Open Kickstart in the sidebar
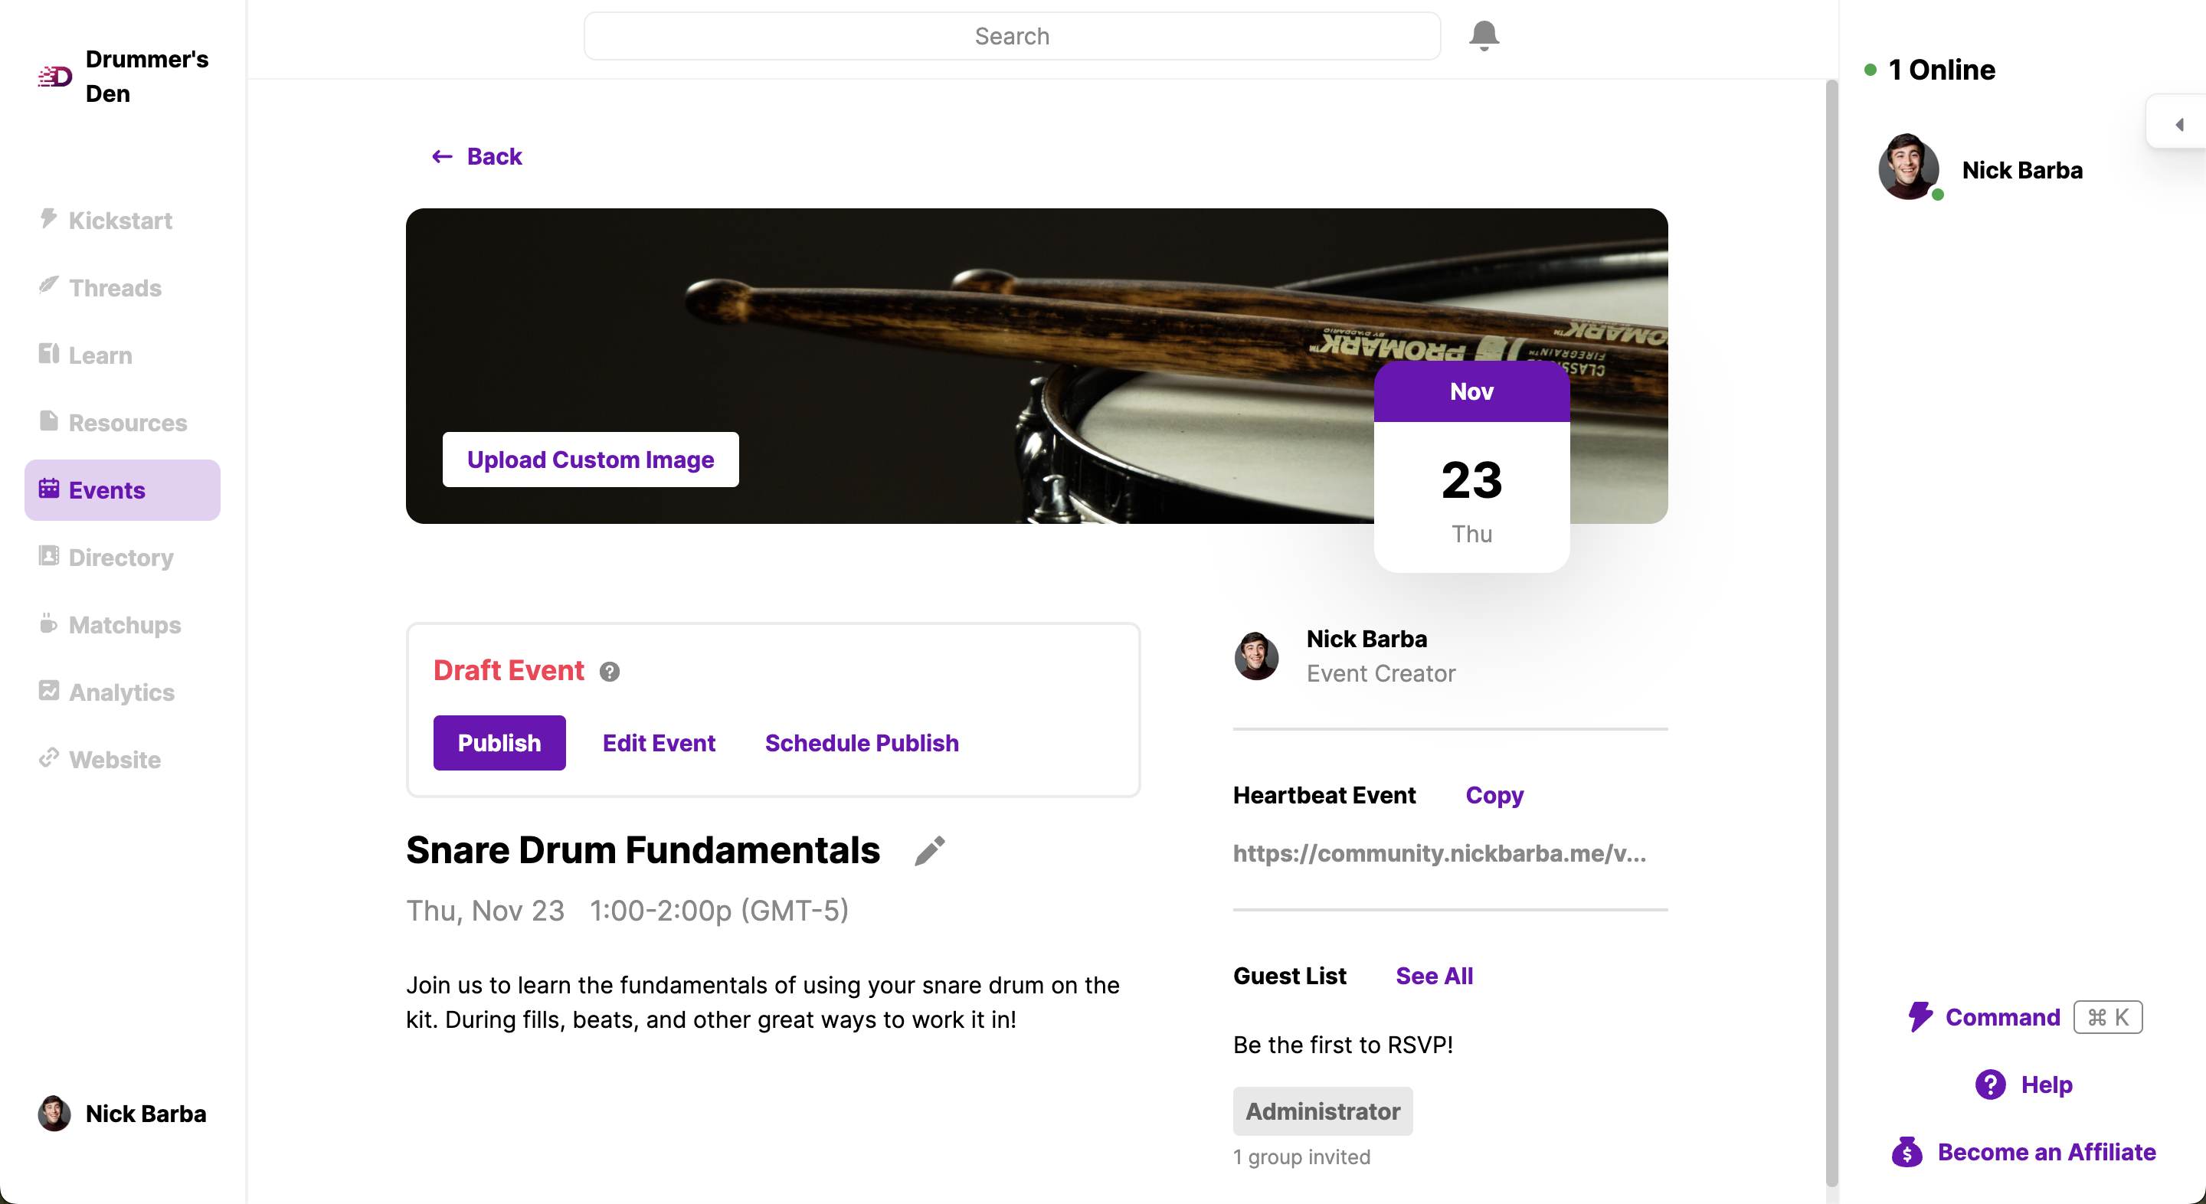Viewport: 2206px width, 1204px height. pyautogui.click(x=122, y=220)
